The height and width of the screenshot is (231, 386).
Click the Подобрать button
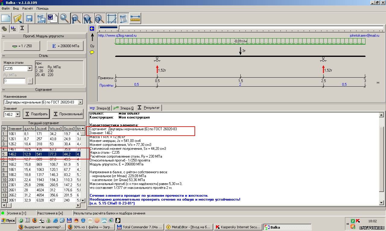click(36, 114)
